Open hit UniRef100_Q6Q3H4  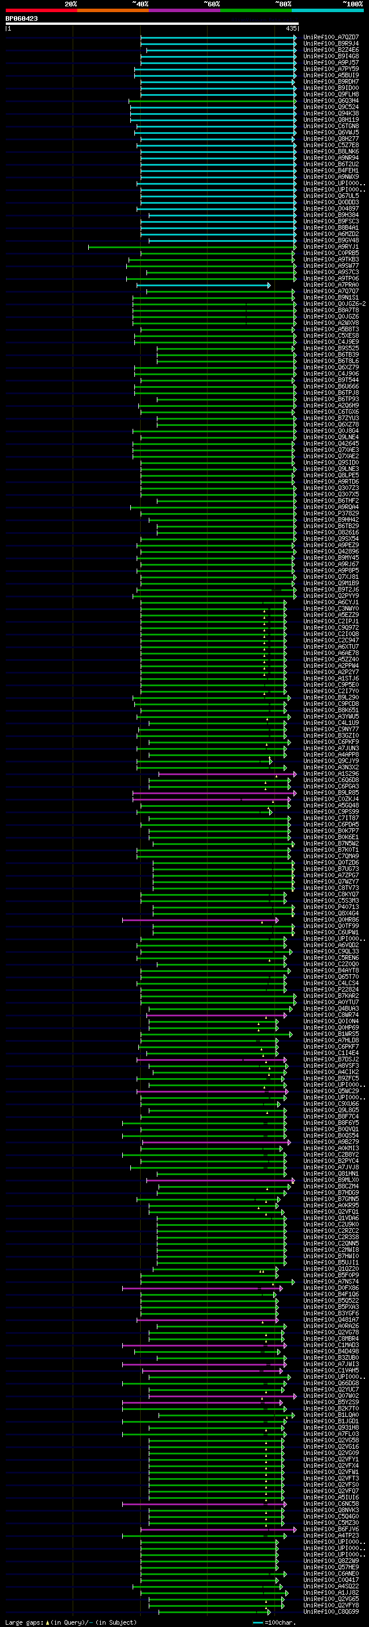pyautogui.click(x=330, y=100)
